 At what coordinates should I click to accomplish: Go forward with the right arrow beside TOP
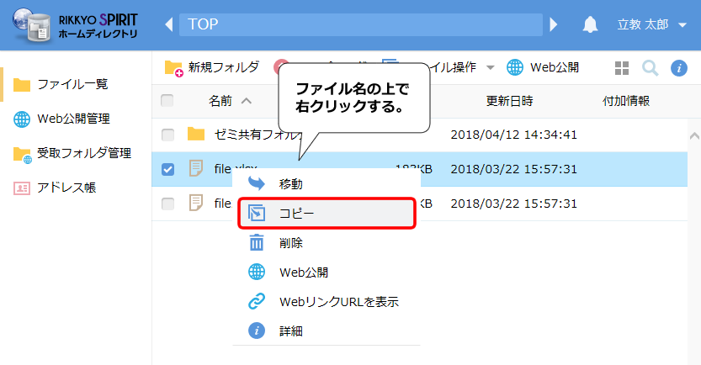(x=554, y=24)
